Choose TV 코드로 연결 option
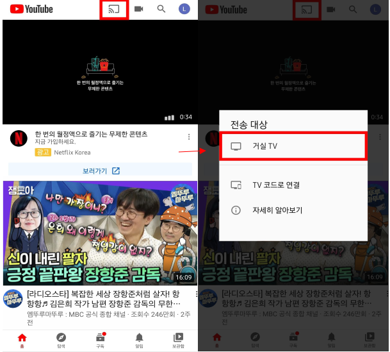The image size is (390, 352). [x=293, y=185]
